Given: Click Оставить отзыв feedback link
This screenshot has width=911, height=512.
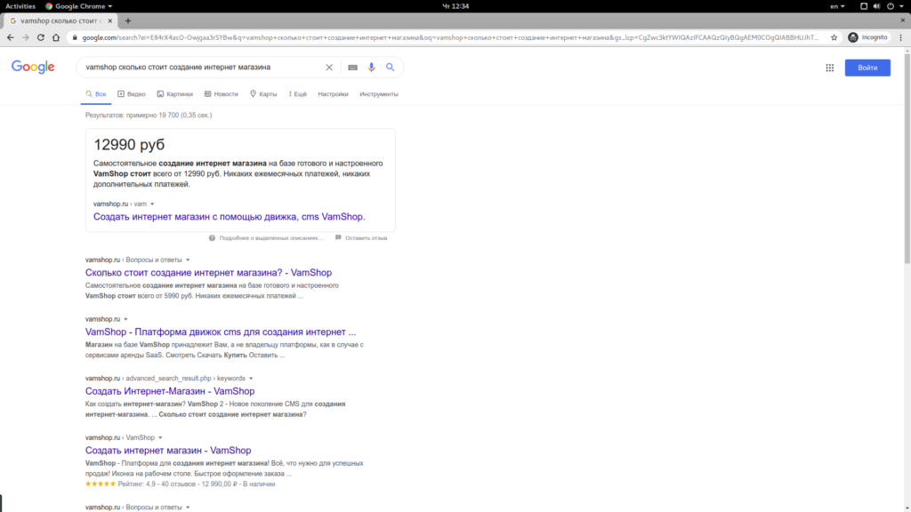Looking at the screenshot, I should 366,238.
